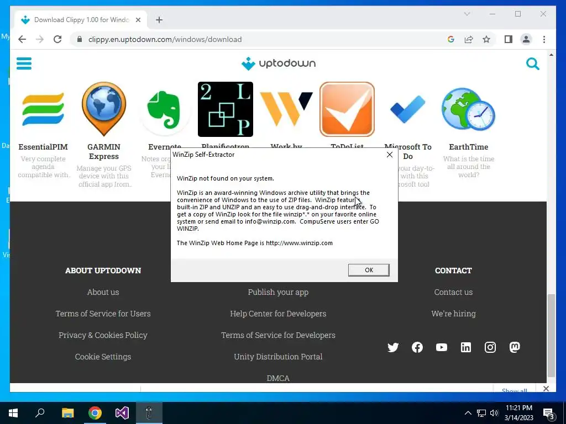Image resolution: width=566 pixels, height=424 pixels.
Task: Open the Clippy paperclip taskbar item
Action: (149, 413)
